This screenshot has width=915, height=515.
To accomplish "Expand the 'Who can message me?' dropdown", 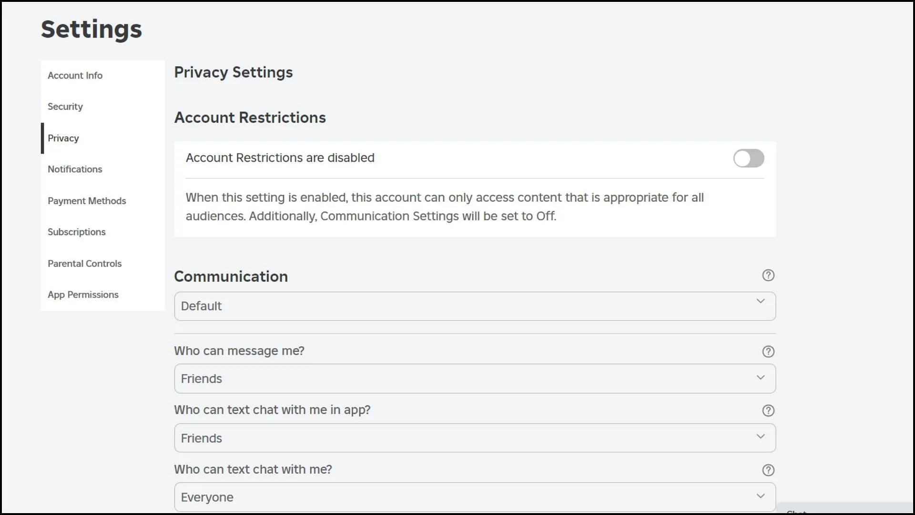I will 475,378.
